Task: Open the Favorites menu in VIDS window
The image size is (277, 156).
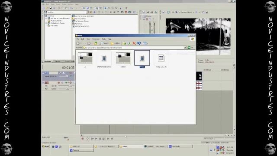Action: [96, 39]
